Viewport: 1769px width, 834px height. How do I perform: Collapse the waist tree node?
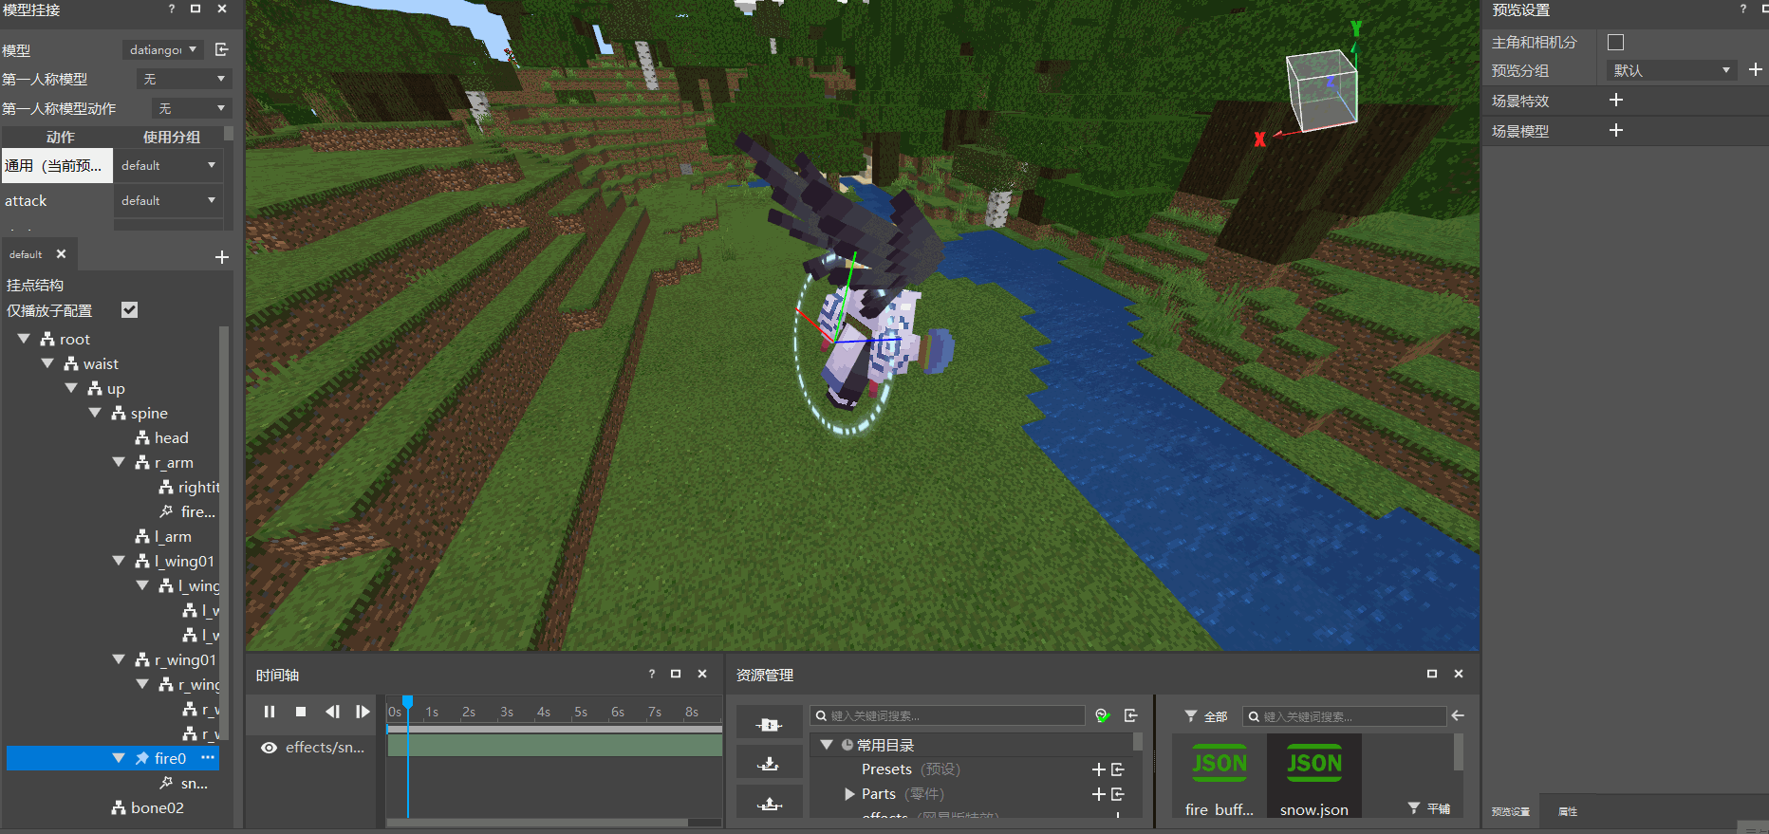coord(47,363)
